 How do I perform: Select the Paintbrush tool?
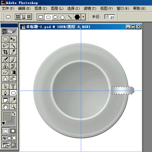pyautogui.click(x=13, y=60)
